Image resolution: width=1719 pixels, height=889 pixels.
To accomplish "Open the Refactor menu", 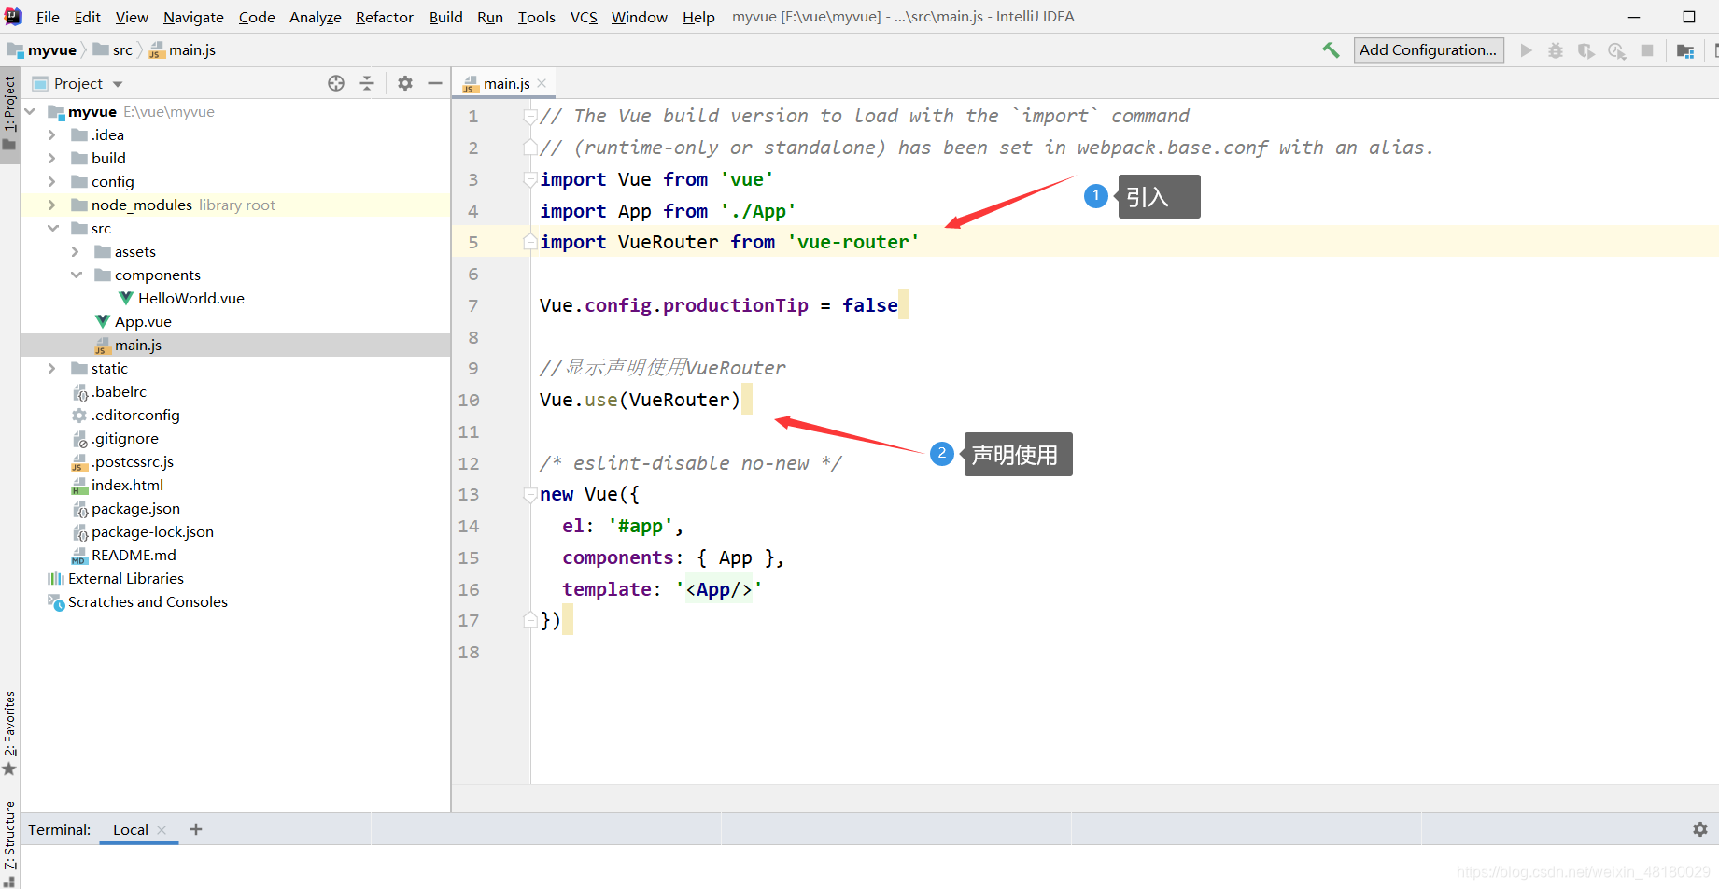I will [x=384, y=17].
